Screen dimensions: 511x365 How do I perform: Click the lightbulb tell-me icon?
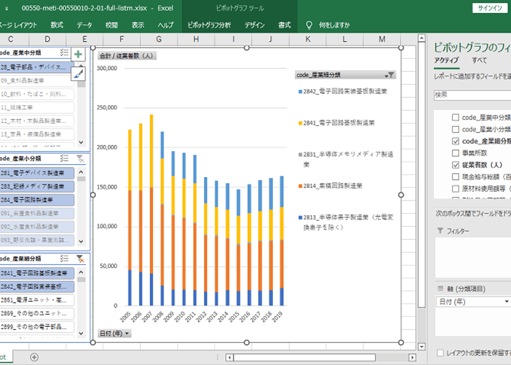(309, 25)
